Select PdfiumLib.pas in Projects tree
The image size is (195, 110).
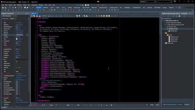coord(174,41)
